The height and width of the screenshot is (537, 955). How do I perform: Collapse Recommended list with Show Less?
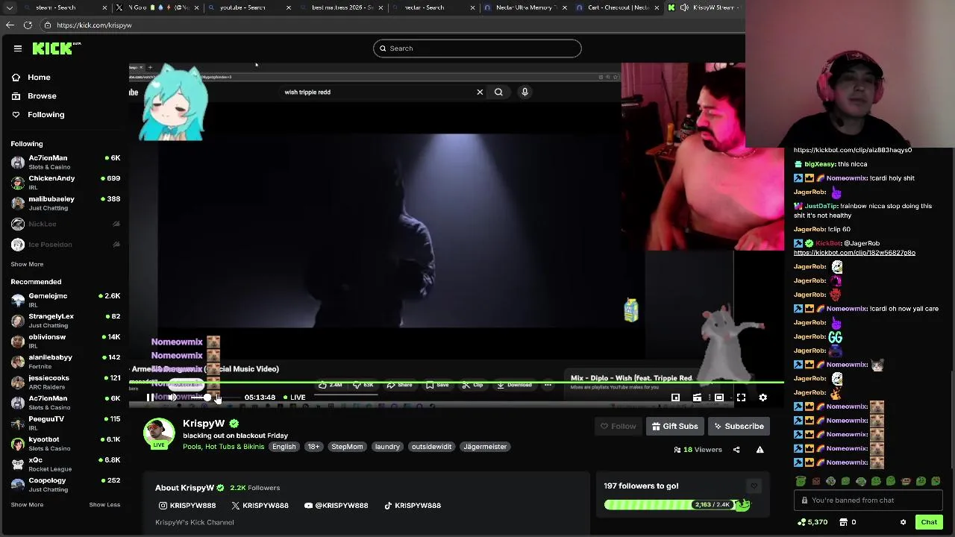point(104,505)
